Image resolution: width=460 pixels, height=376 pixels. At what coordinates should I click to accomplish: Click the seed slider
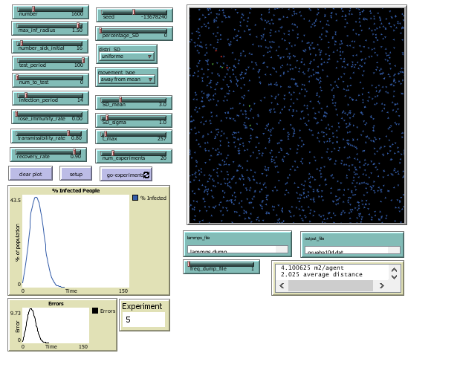(135, 14)
